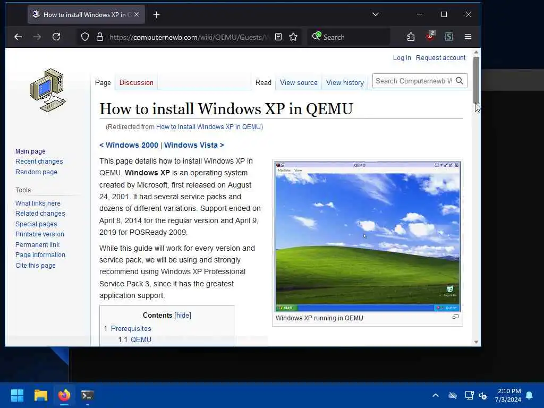Open Recent changes sidebar link
The width and height of the screenshot is (544, 408).
coord(39,161)
